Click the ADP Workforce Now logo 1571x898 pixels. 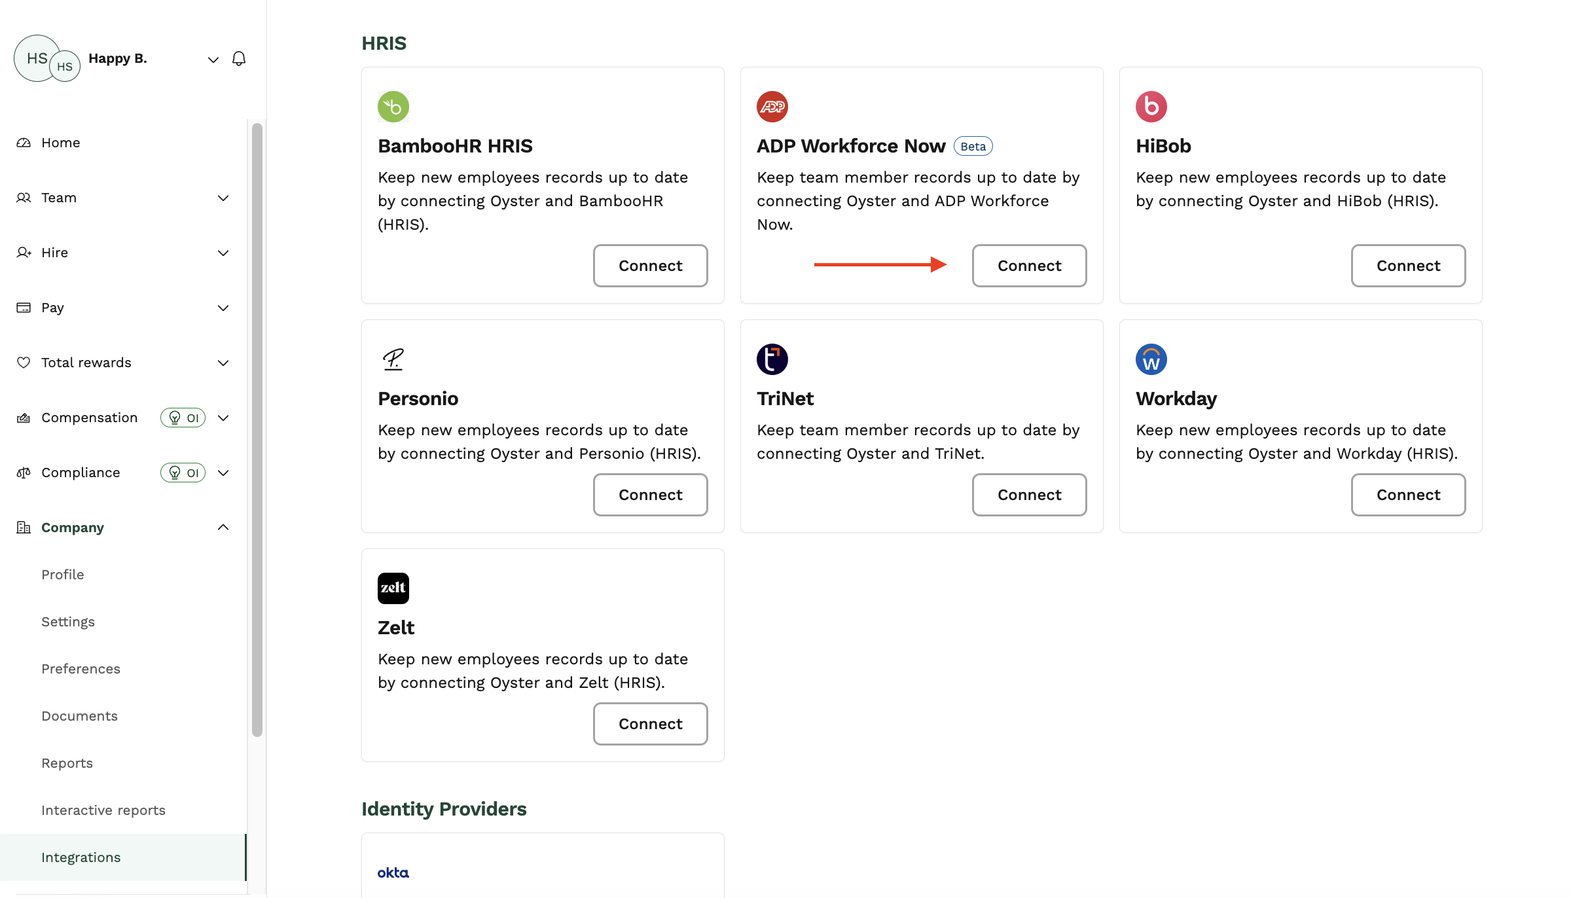(x=772, y=106)
